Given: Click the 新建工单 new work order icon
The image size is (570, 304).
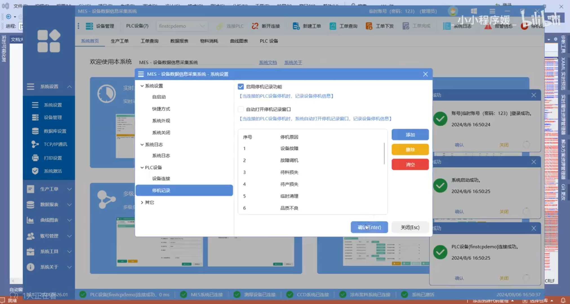Looking at the screenshot, I should [296, 26].
